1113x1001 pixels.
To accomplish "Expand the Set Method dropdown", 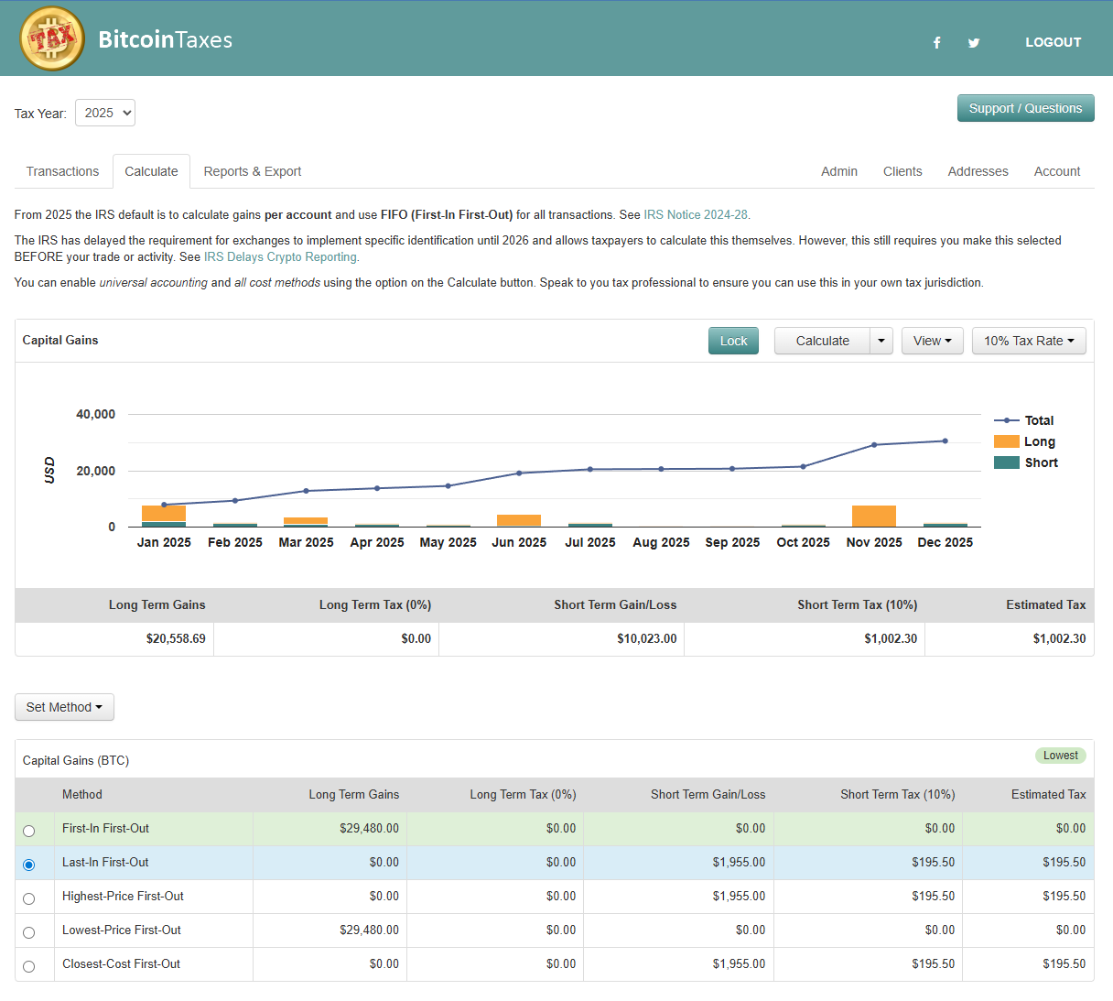I will tap(64, 706).
